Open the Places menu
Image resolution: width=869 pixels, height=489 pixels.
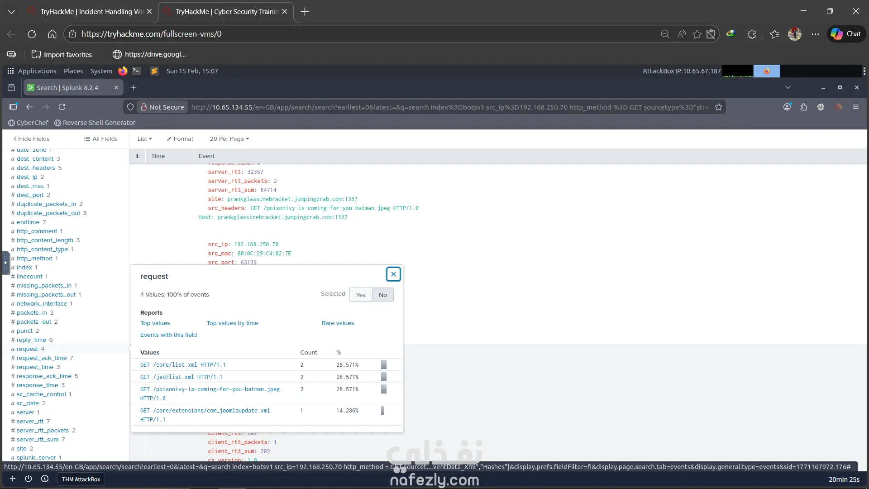[x=73, y=71]
